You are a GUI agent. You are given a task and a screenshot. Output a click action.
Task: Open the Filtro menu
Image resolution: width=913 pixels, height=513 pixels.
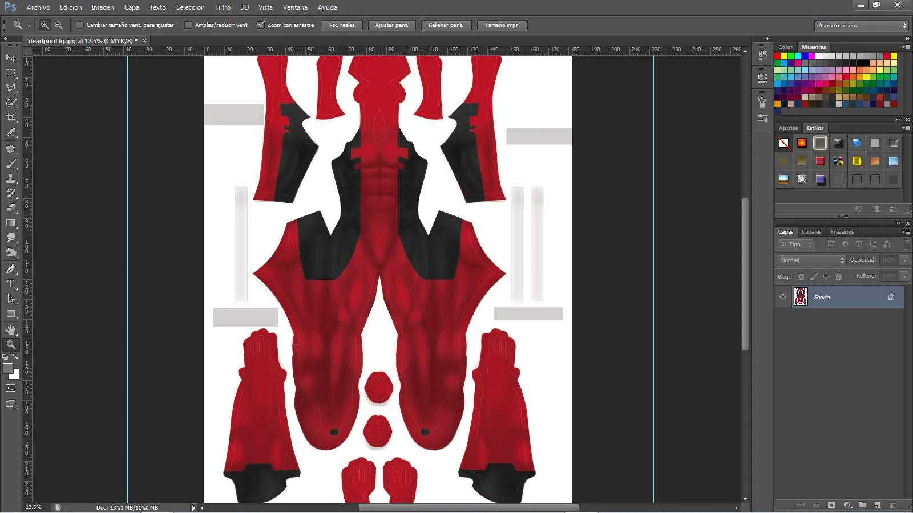click(x=223, y=7)
